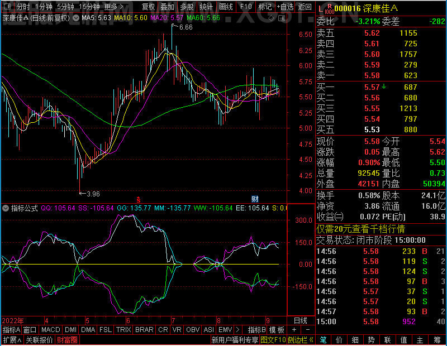Switch to 5分钟 chart period
Image resolution: width=447 pixels, height=346 pixels.
(x=65, y=6)
